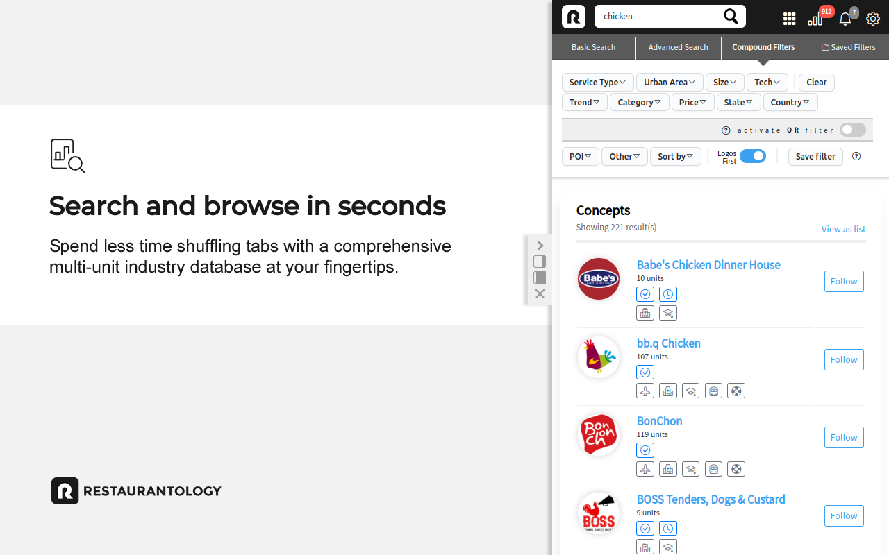Switch to the Advanced Search tab
This screenshot has width=889, height=555.
point(678,47)
